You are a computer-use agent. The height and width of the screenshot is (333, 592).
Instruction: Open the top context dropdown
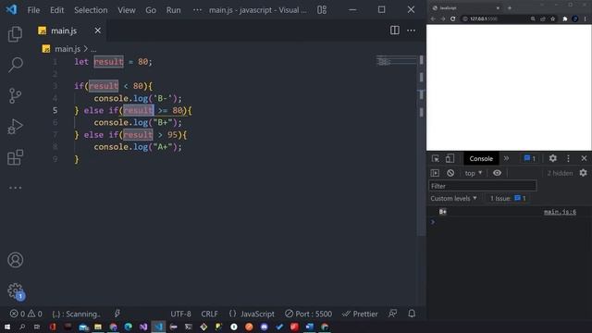coord(474,173)
